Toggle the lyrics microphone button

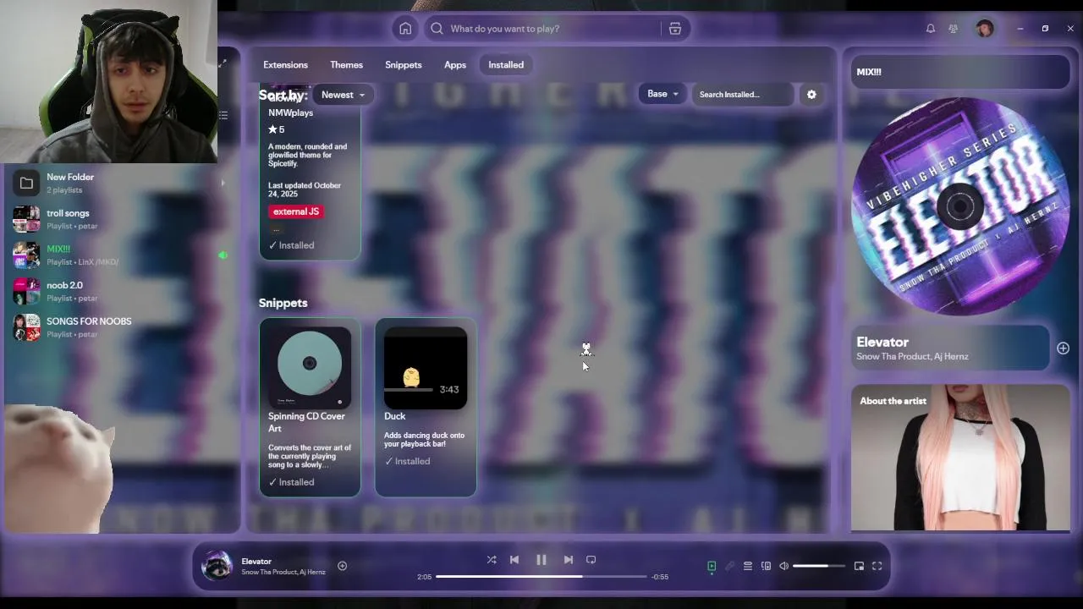click(729, 567)
